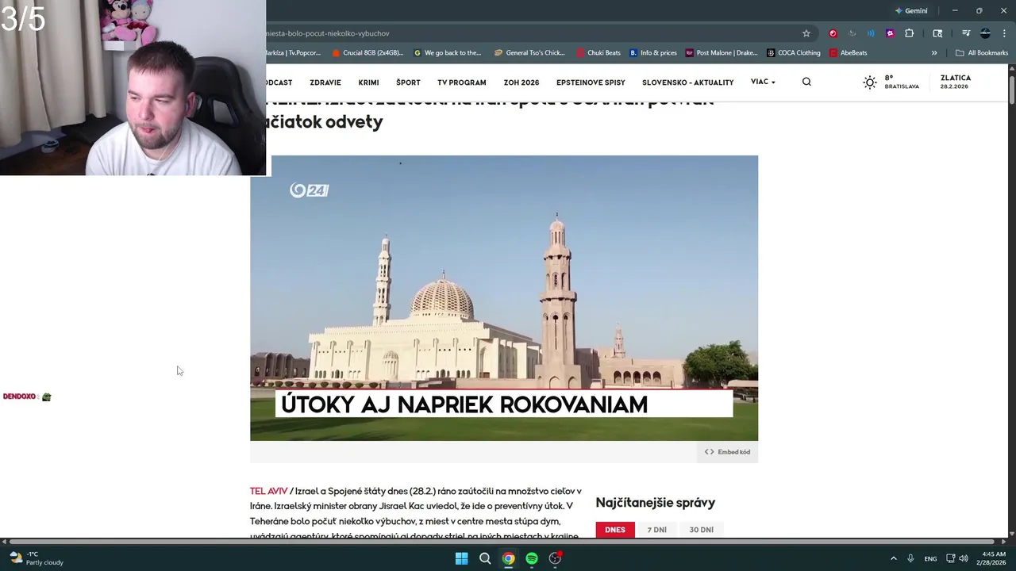Play the mosque news video
The height and width of the screenshot is (571, 1016).
[504, 298]
